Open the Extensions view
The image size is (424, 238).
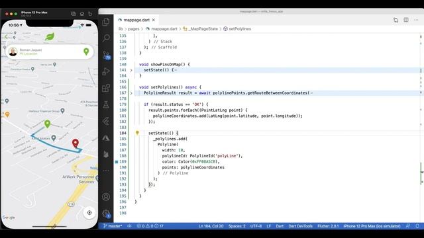point(106,88)
